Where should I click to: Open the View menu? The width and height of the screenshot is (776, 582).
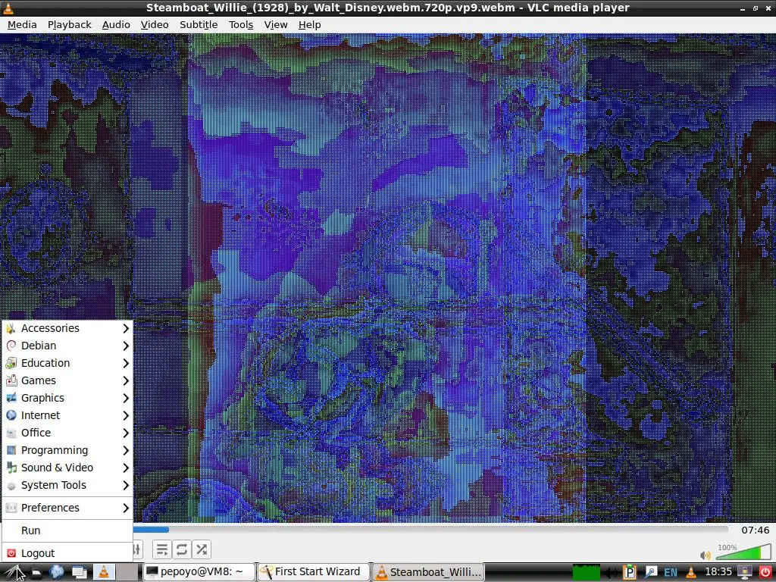click(x=276, y=25)
